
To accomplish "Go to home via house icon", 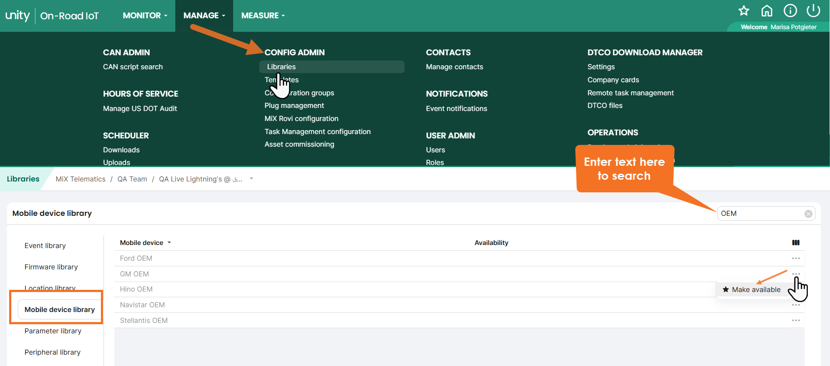I will coord(767,10).
